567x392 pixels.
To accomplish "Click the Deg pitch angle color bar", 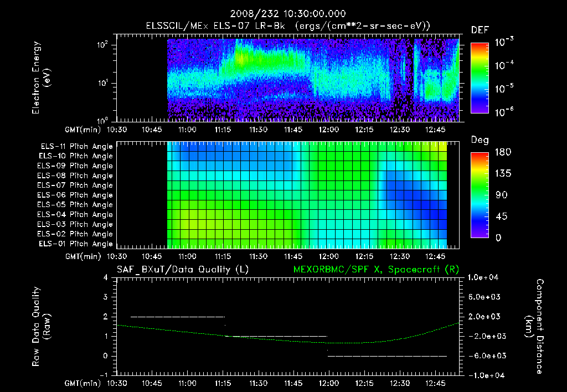I will pyautogui.click(x=480, y=195).
